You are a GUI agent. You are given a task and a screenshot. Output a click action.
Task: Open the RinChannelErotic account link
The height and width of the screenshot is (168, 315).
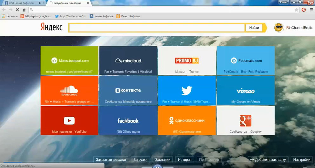click(x=299, y=28)
